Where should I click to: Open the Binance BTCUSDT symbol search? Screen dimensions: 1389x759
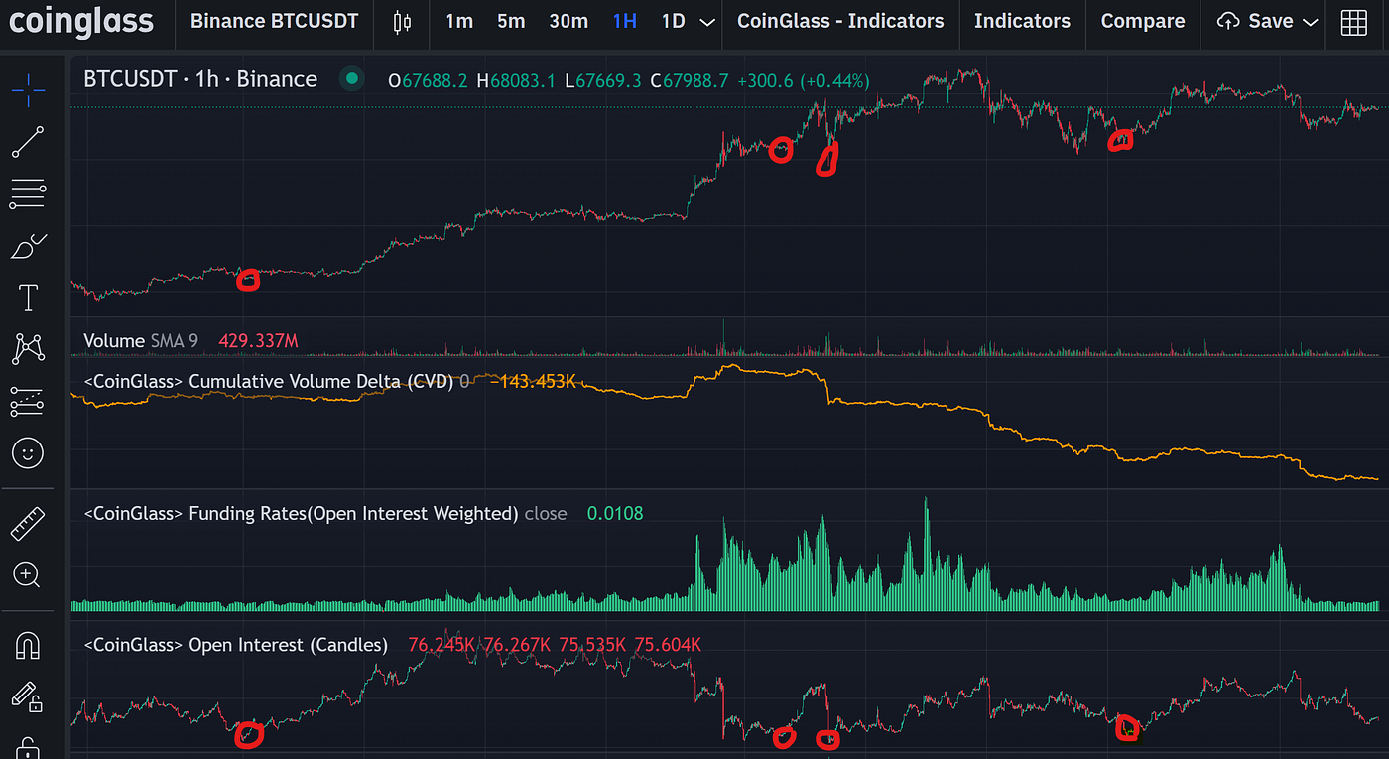274,21
